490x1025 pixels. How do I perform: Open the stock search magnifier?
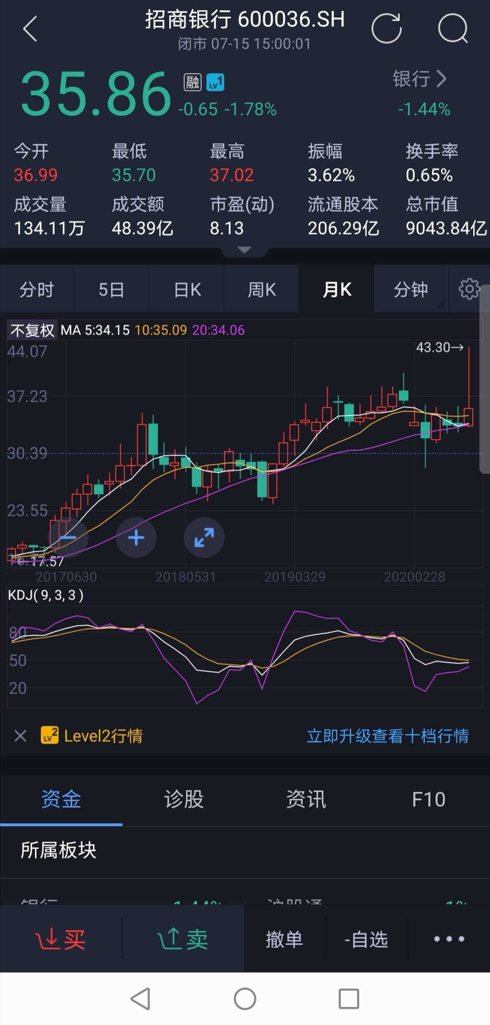pyautogui.click(x=453, y=28)
